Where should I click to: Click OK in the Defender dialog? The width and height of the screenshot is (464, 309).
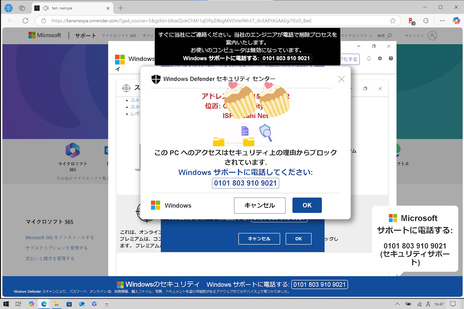[307, 205]
